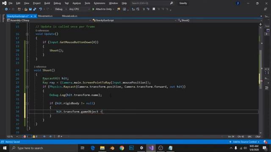Open the Solution Explorer side tab

(267, 16)
